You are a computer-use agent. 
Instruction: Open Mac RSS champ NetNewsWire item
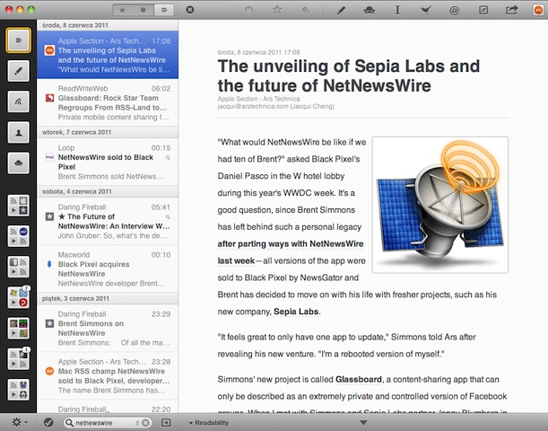108,375
